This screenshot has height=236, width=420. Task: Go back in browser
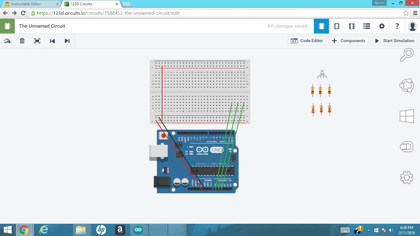pyautogui.click(x=5, y=13)
